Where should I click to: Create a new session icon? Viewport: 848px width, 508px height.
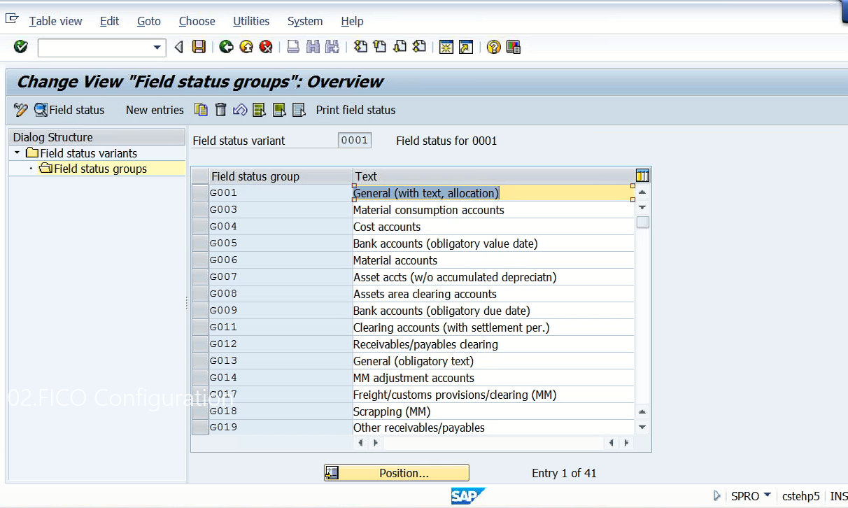pyautogui.click(x=446, y=47)
